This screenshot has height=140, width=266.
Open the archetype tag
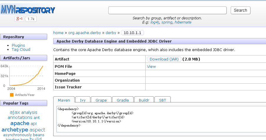[x=15, y=130]
